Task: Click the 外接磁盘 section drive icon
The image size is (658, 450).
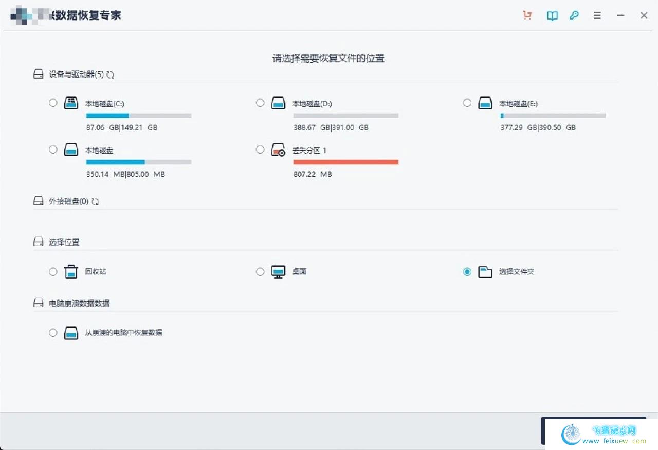Action: click(x=38, y=201)
